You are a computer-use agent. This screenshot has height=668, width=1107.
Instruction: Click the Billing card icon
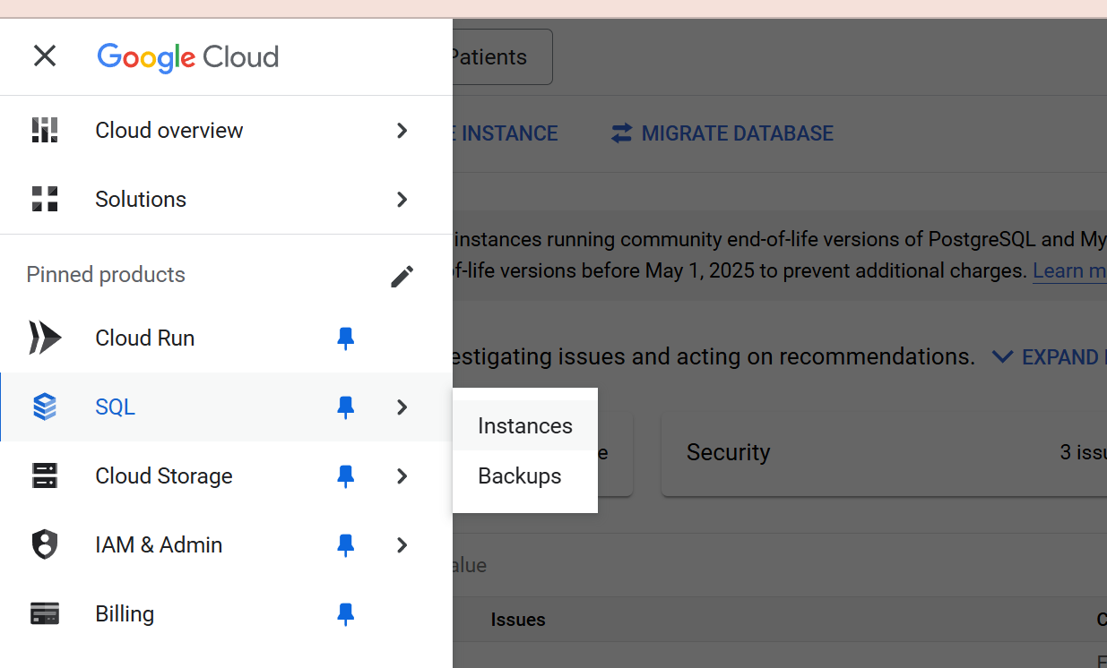pyautogui.click(x=45, y=613)
